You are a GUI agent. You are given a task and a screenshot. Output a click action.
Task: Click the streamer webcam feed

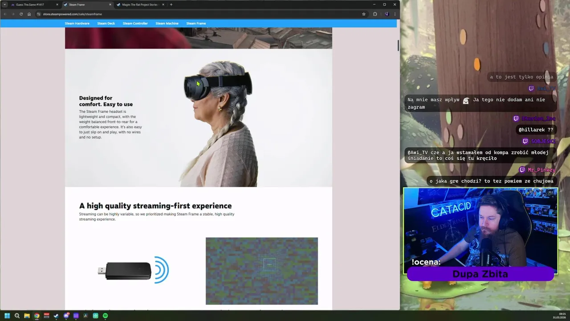point(480,231)
